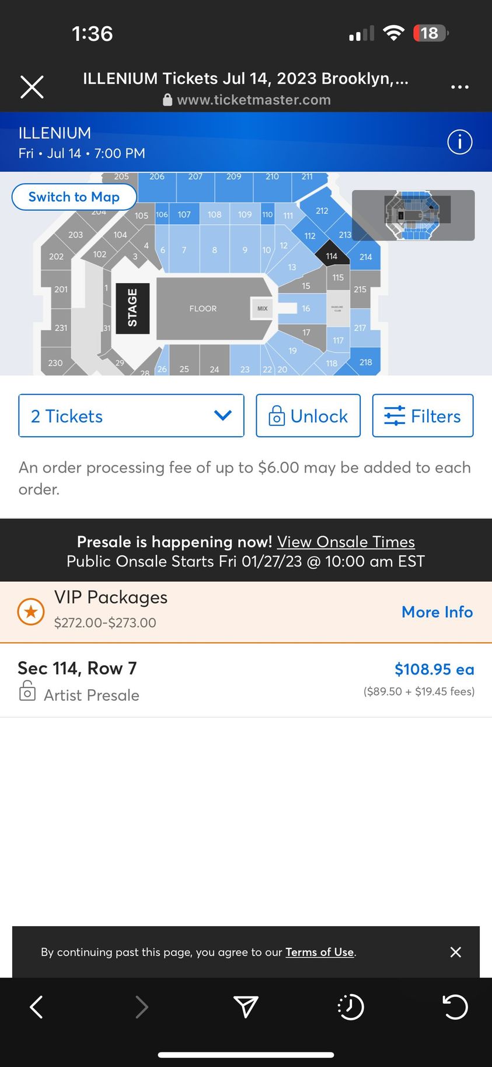Switch to Map view
492x1067 pixels.
74,197
